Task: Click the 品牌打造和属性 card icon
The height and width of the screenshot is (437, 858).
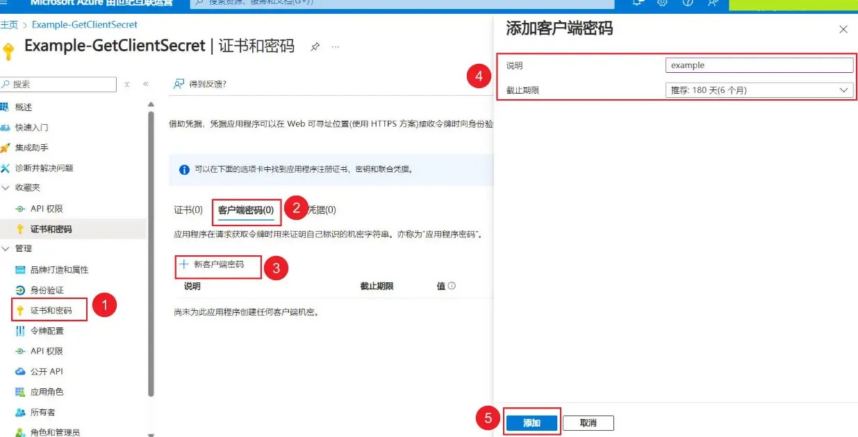Action: [x=20, y=270]
